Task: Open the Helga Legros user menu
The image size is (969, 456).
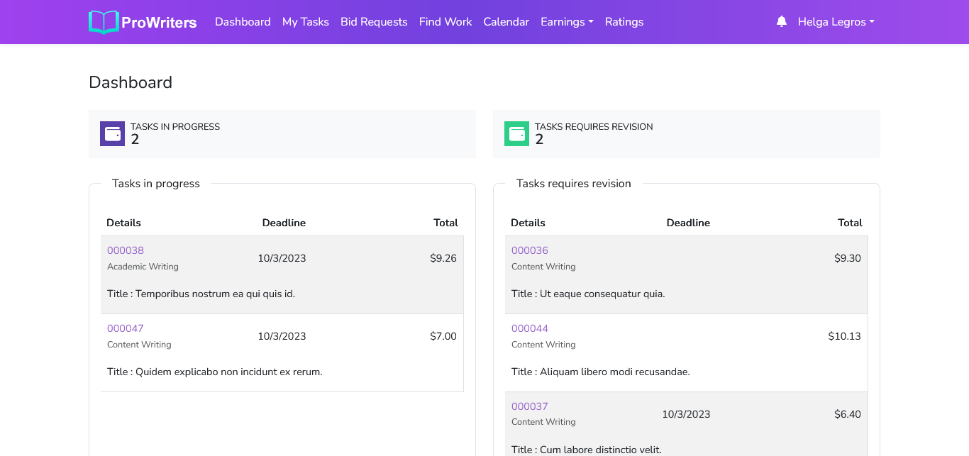Action: point(836,22)
